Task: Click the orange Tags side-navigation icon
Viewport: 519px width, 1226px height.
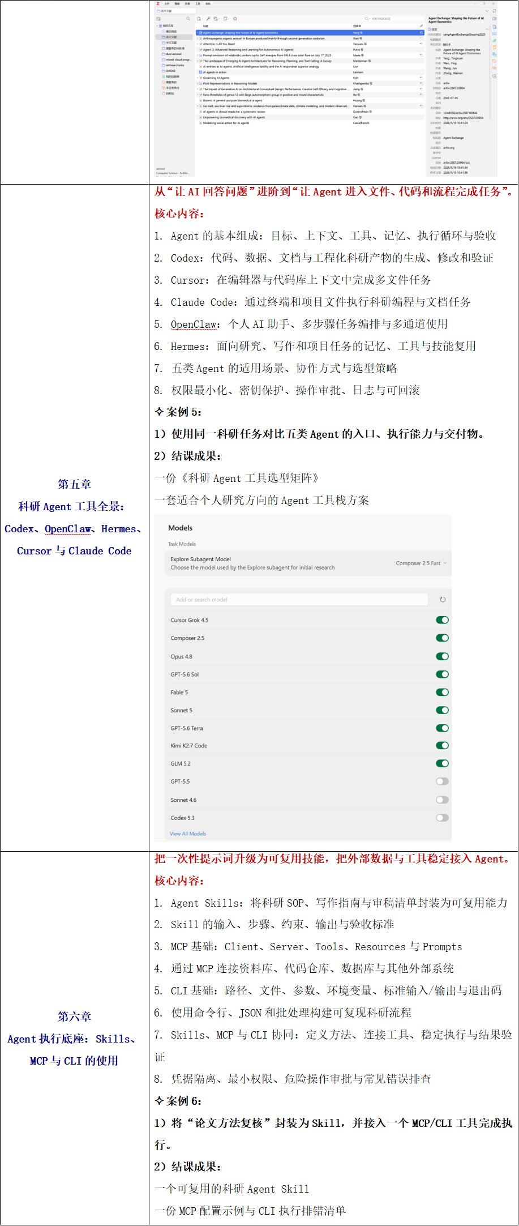Action: [x=494, y=61]
